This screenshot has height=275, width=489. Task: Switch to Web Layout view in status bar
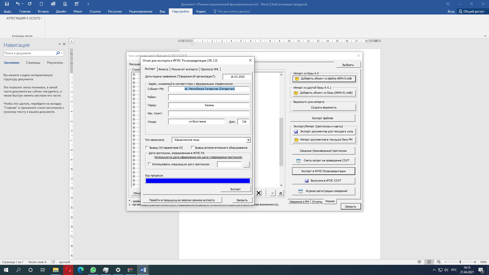pyautogui.click(x=439, y=262)
